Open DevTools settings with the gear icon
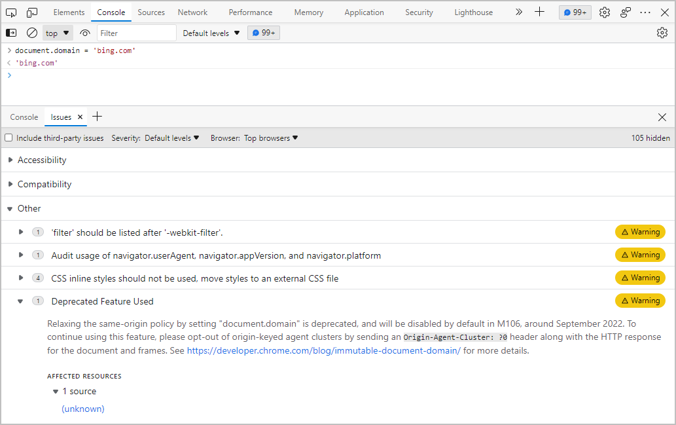Image resolution: width=676 pixels, height=425 pixels. [604, 12]
